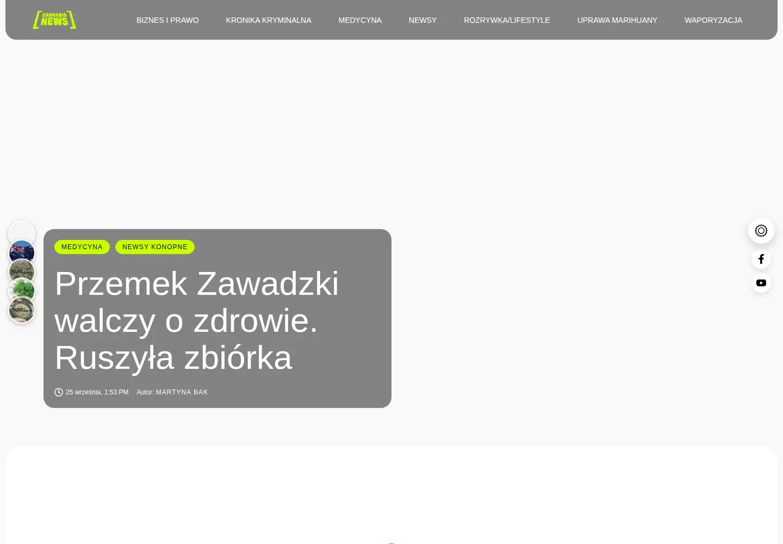Viewport: 783px width, 544px height.
Task: Open the KRONIKA KRYMINALNA section
Action: coord(269,20)
